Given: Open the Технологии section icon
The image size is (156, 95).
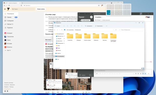Looking at the screenshot, I should point(5,37).
